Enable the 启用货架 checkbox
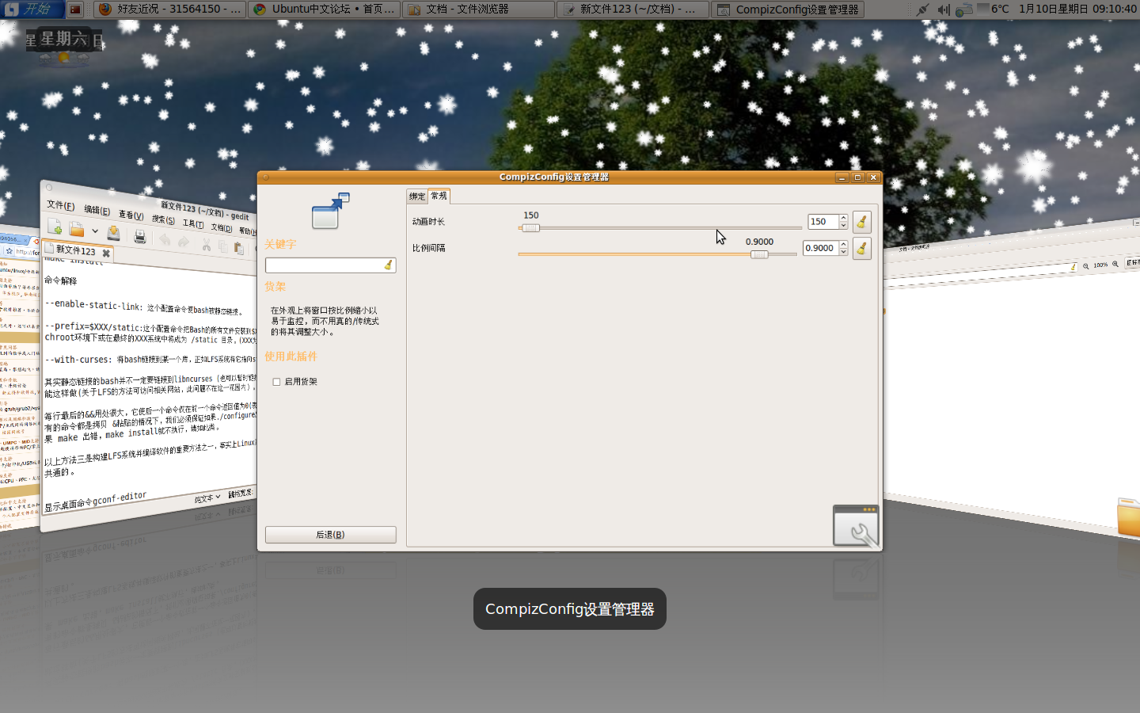 (x=276, y=382)
